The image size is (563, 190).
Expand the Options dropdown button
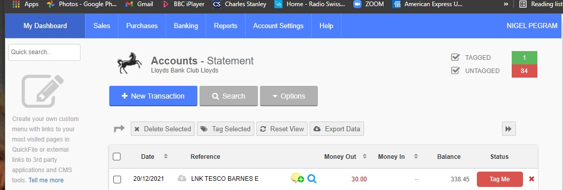289,96
